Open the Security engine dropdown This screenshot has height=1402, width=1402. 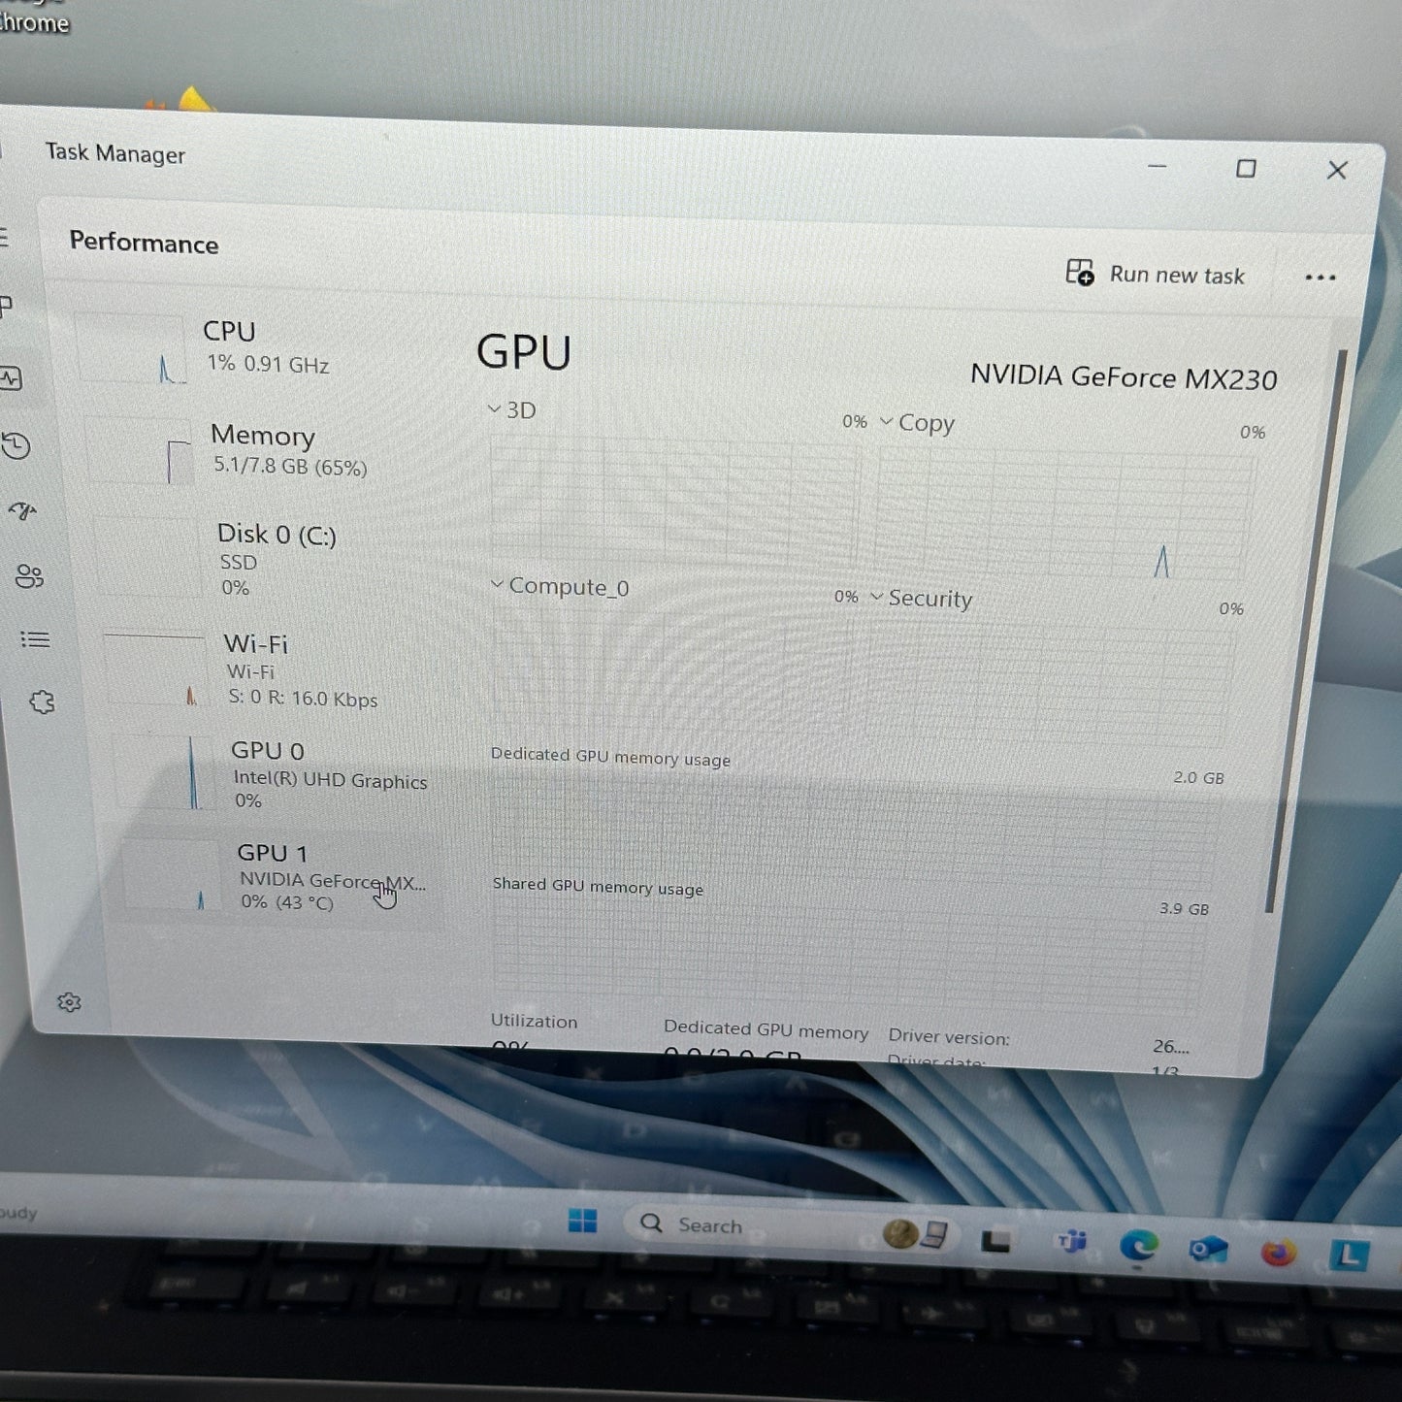(x=876, y=597)
